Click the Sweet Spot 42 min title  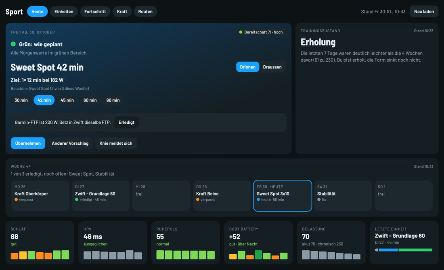pos(47,67)
